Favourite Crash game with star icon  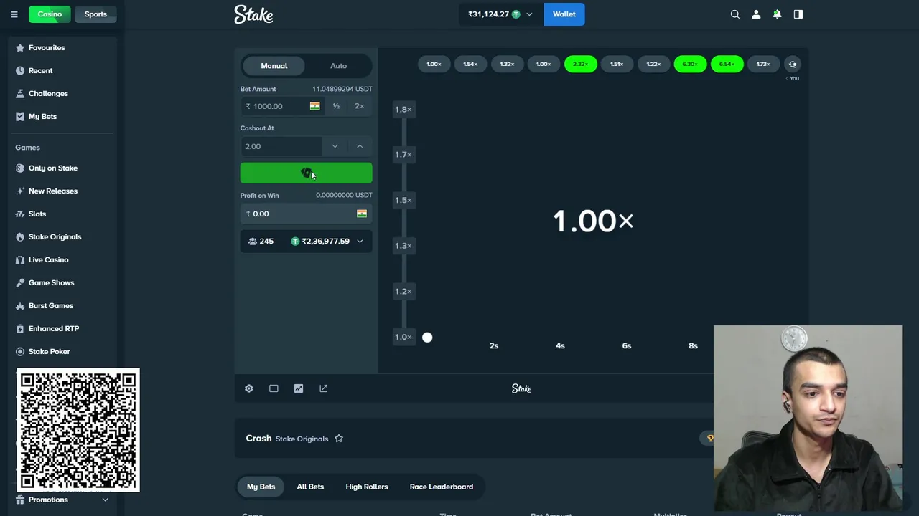coord(339,439)
